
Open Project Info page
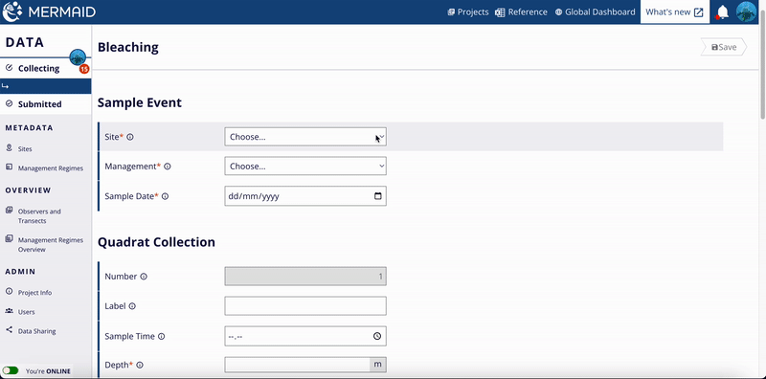pyautogui.click(x=34, y=293)
